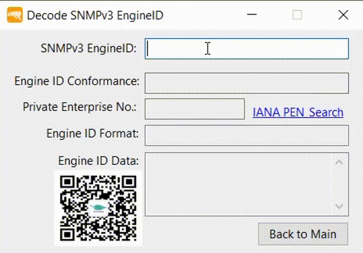Image resolution: width=363 pixels, height=253 pixels.
Task: Click the Engine ID Conformance label
Action: (77, 81)
